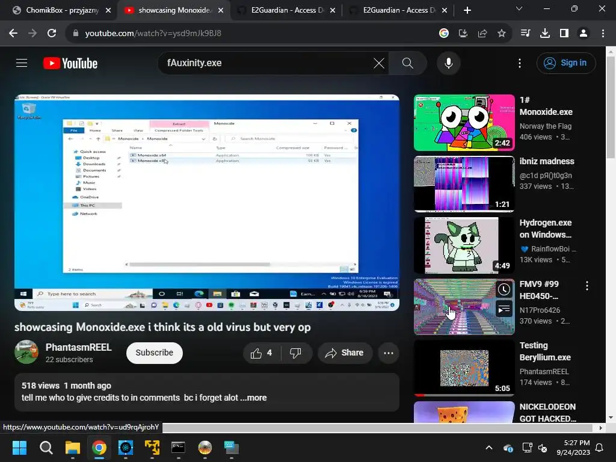This screenshot has height=462, width=616.
Task: Subscribe to PhantasmREEL
Action: click(x=155, y=353)
